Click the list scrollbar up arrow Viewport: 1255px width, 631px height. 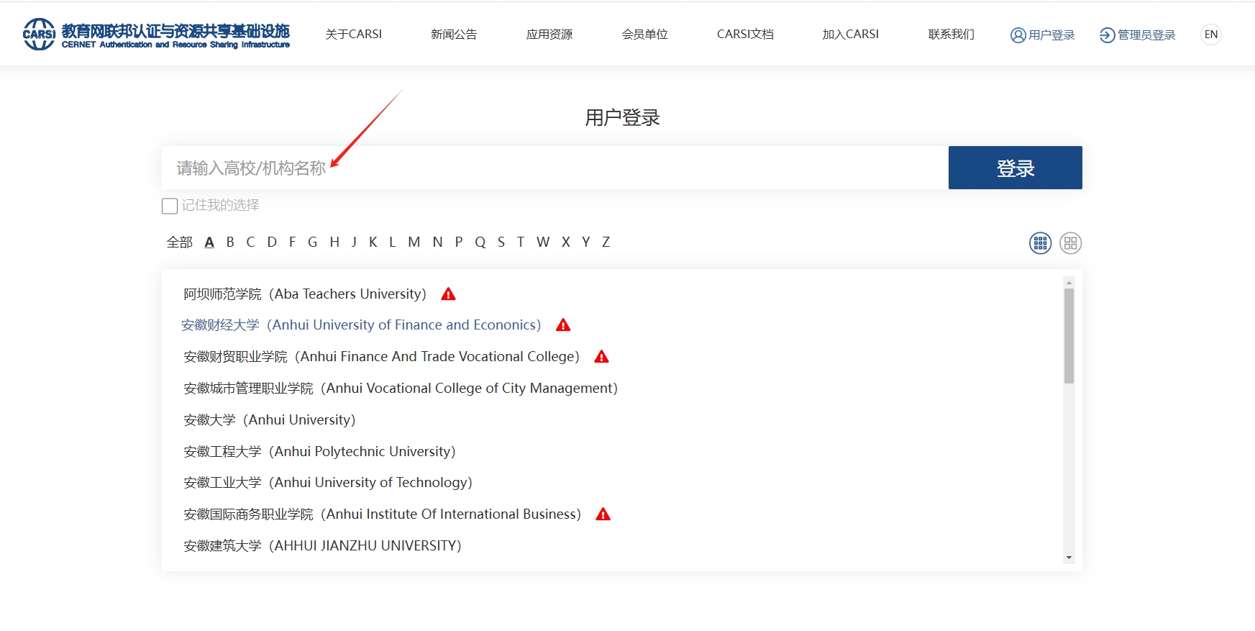pyautogui.click(x=1069, y=282)
